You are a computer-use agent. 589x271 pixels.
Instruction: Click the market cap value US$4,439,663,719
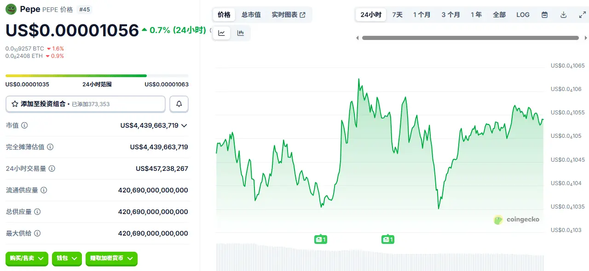[x=149, y=125]
